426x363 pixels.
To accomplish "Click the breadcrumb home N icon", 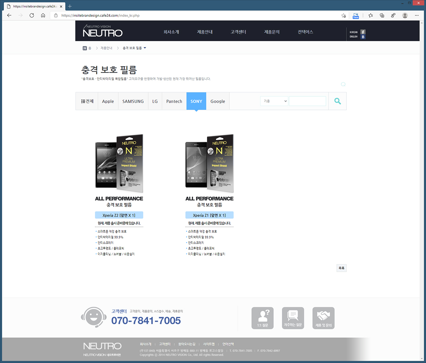I will [x=85, y=48].
